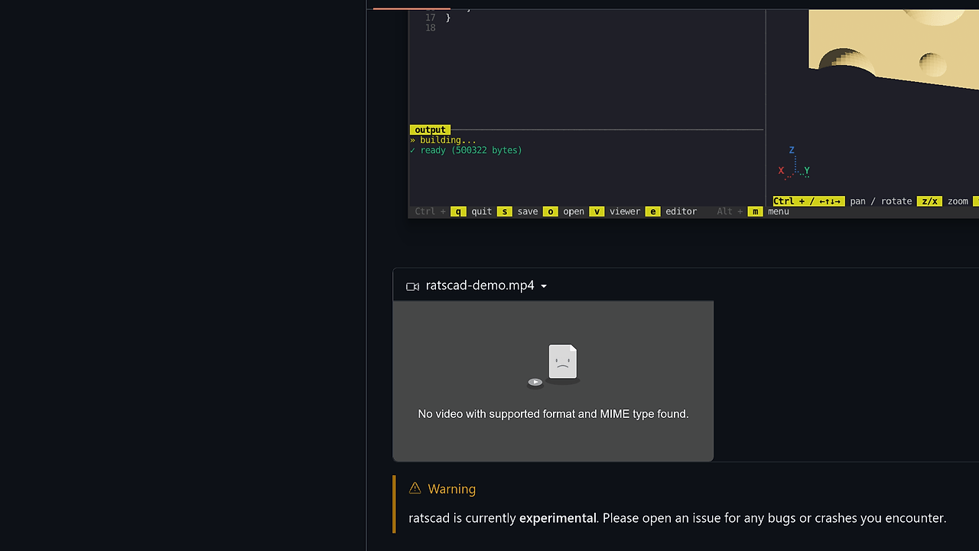Click the yellow 'o' open key badge
The image size is (979, 551).
(x=551, y=211)
